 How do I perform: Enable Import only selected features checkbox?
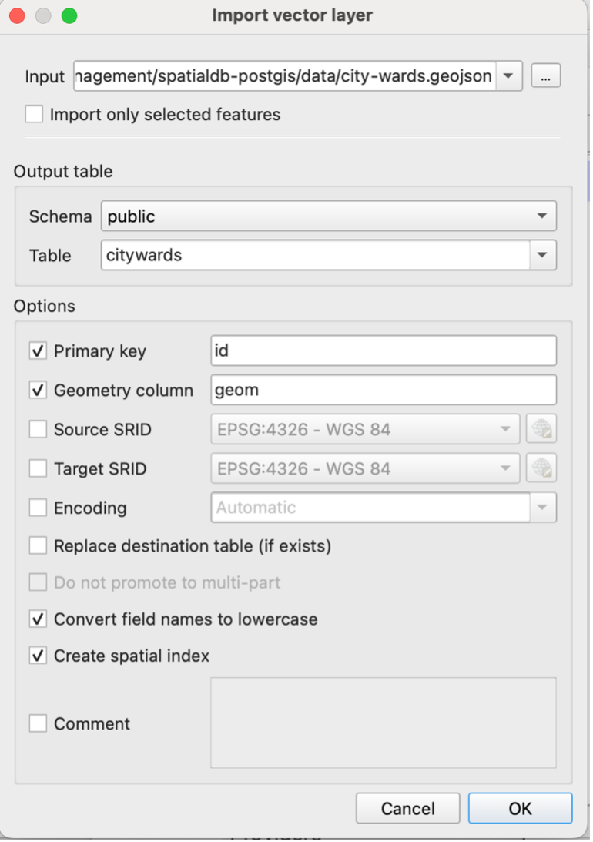35,114
